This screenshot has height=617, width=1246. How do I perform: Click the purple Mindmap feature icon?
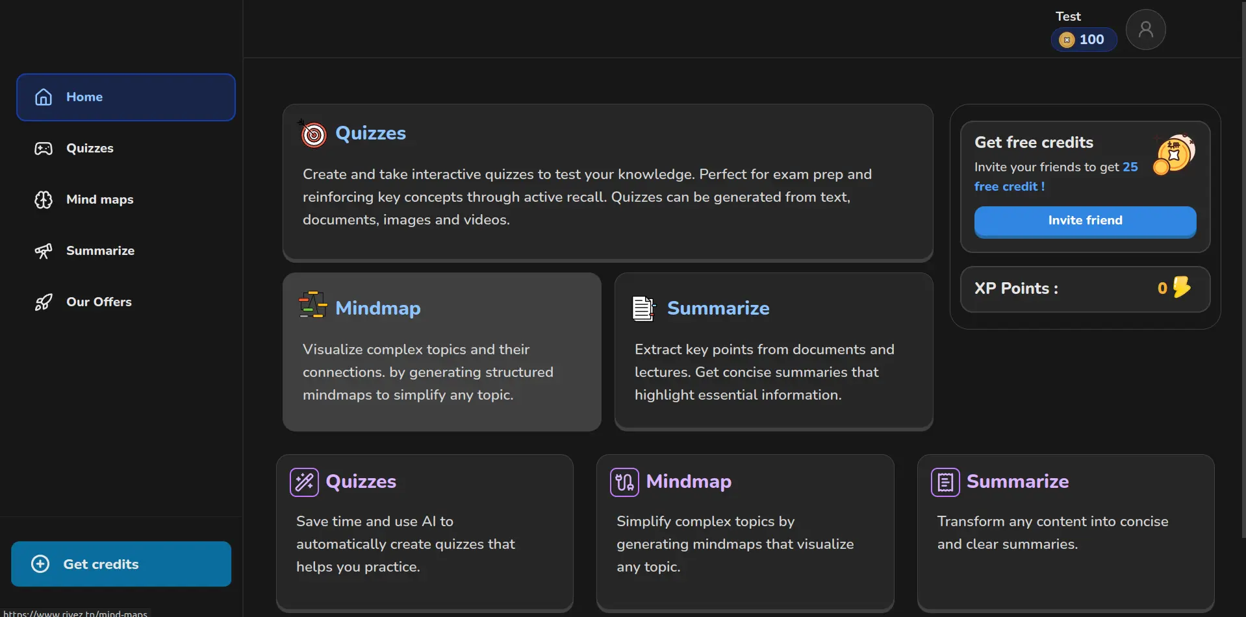[624, 482]
